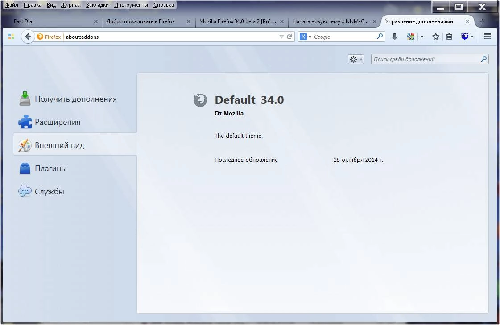Close the Fast Dial tab

click(x=95, y=21)
